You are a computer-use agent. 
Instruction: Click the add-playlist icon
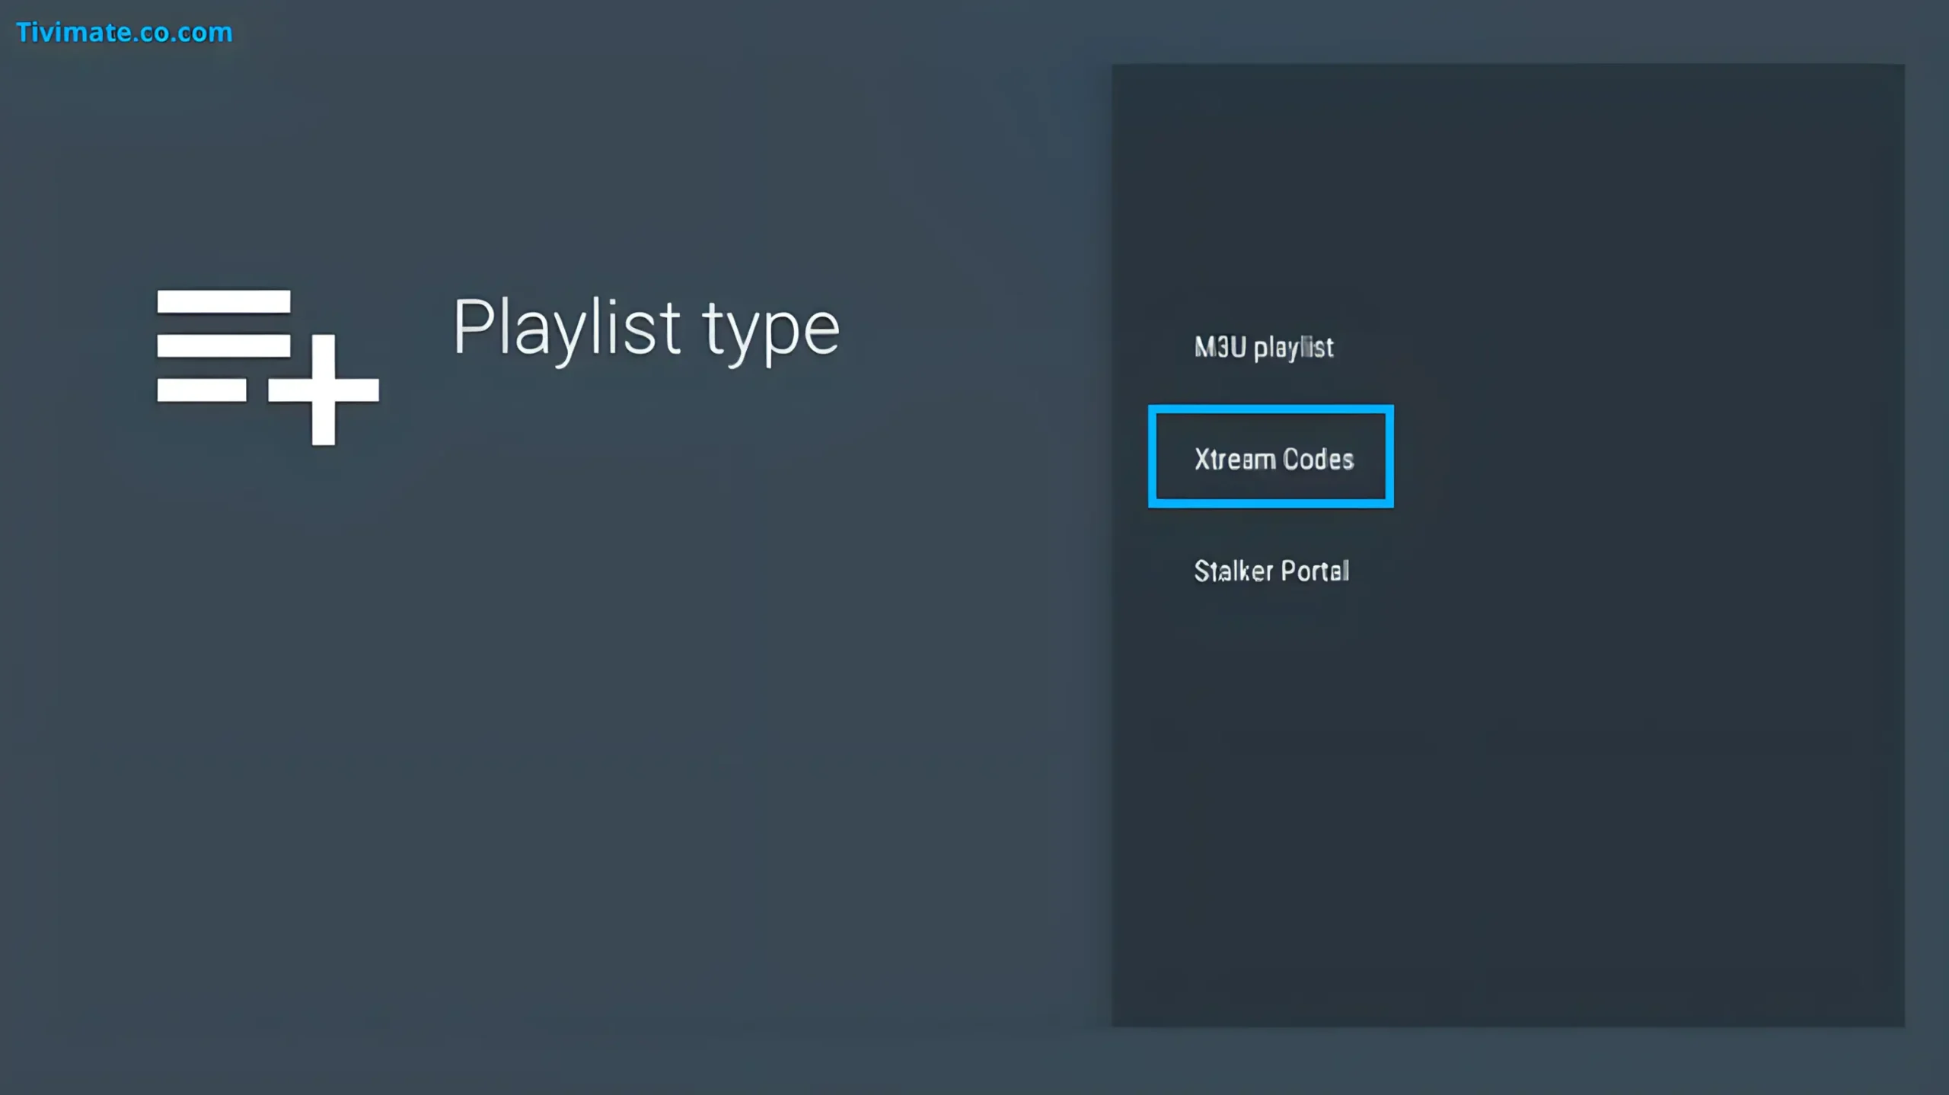266,366
